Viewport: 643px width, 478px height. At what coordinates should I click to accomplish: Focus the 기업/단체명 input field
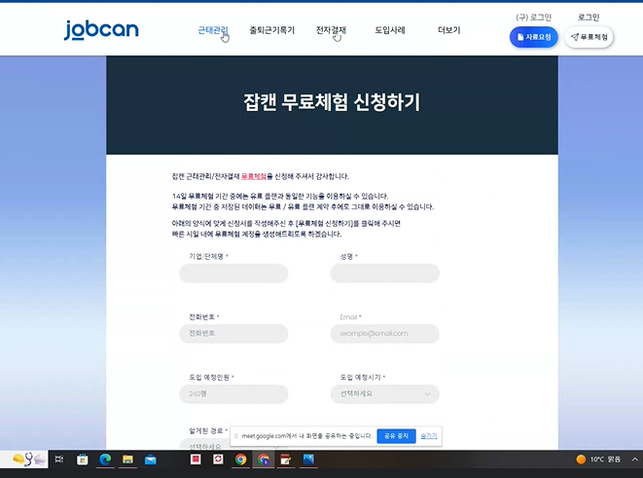(x=233, y=274)
